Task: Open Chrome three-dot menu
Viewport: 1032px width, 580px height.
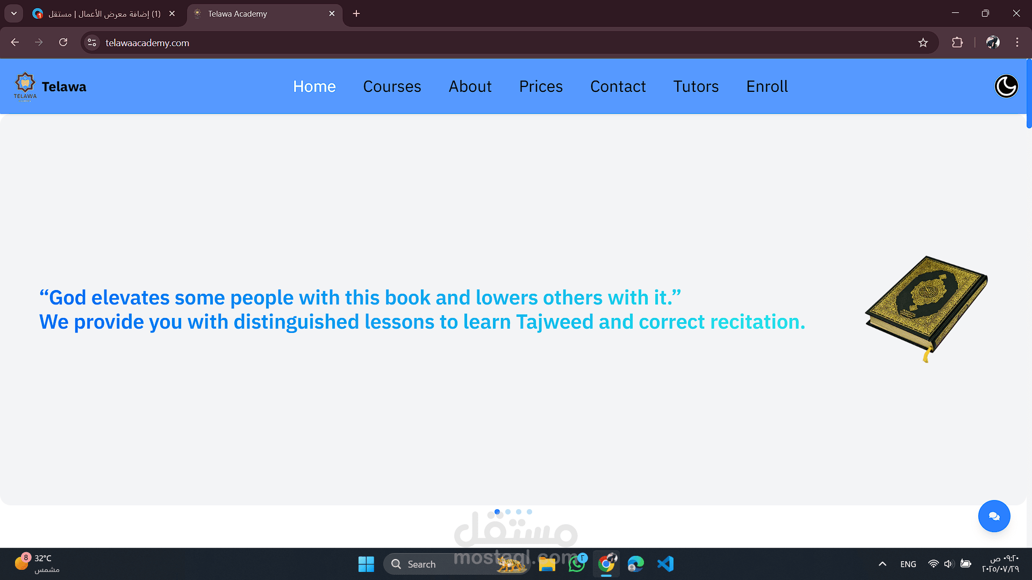Action: [1017, 42]
